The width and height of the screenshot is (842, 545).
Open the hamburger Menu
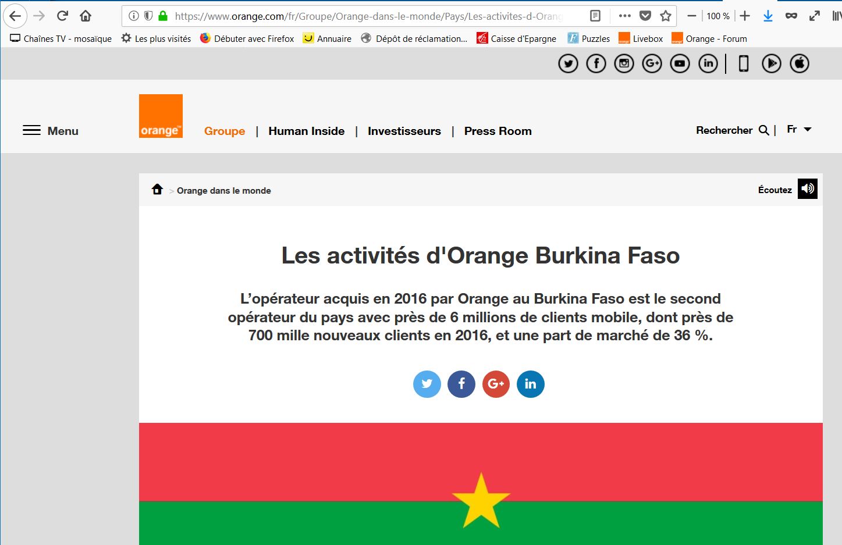tap(51, 131)
